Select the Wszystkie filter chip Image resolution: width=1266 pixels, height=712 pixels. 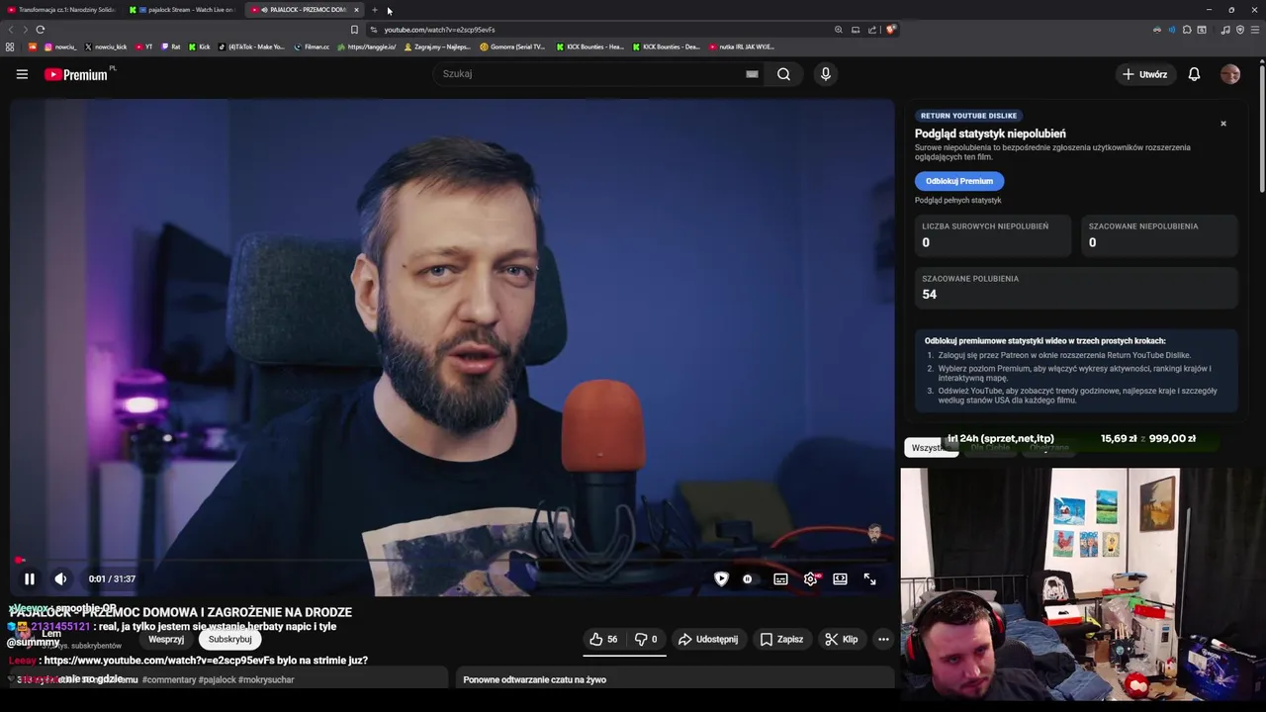[931, 448]
